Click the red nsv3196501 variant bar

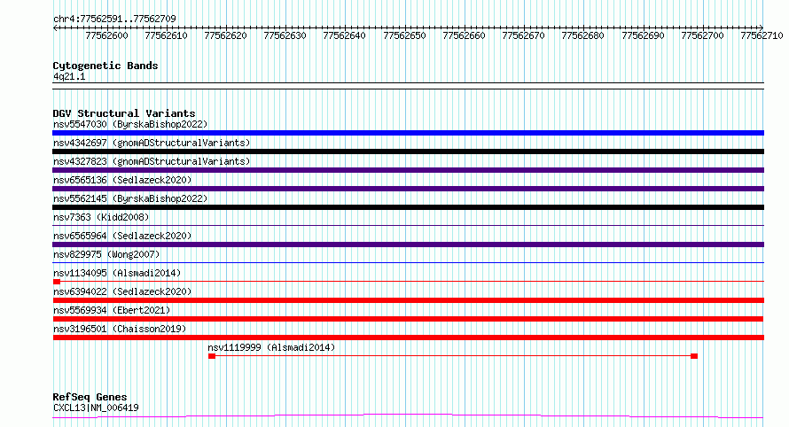(408, 338)
